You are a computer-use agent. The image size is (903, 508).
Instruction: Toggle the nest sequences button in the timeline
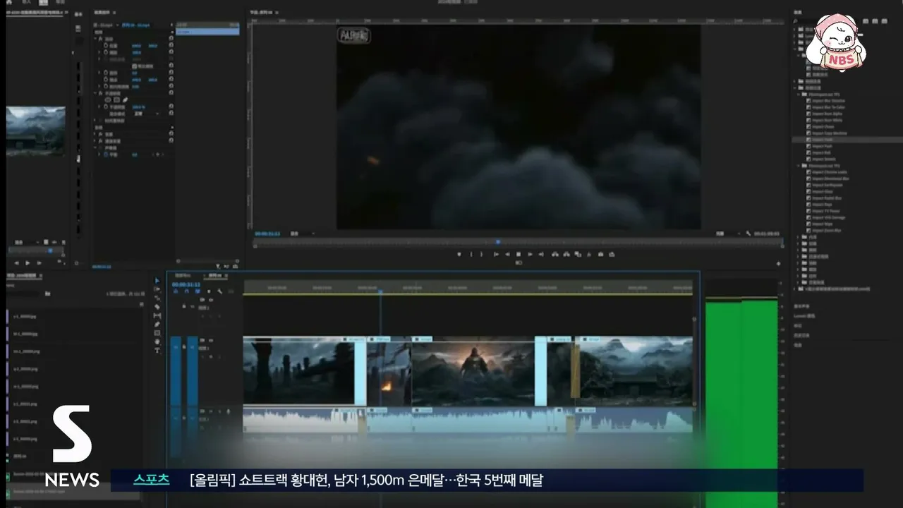(176, 291)
